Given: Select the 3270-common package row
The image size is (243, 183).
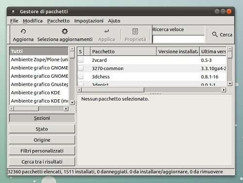Looking at the screenshot, I should (152, 68).
